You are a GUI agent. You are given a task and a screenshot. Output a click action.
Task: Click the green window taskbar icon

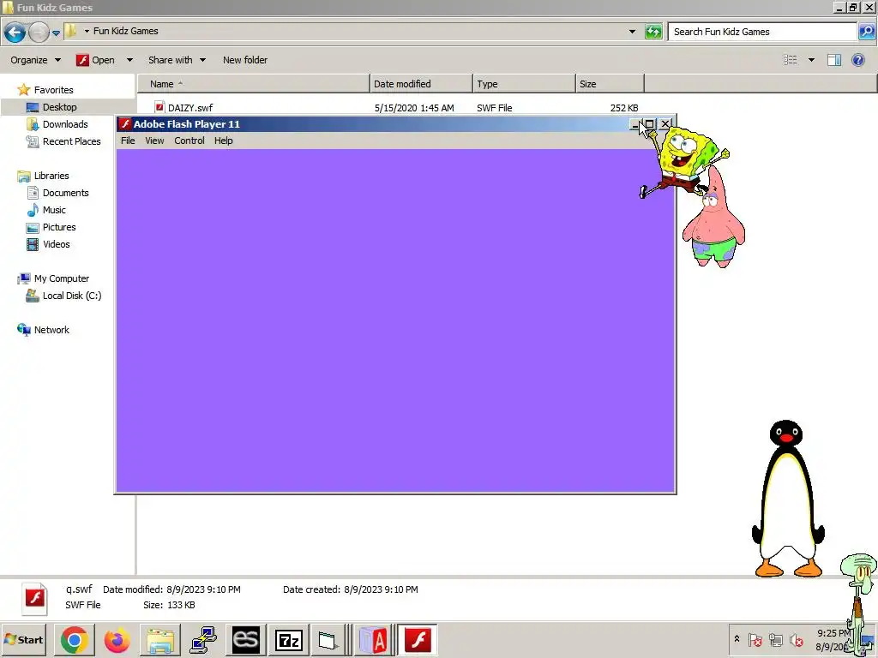[328, 640]
